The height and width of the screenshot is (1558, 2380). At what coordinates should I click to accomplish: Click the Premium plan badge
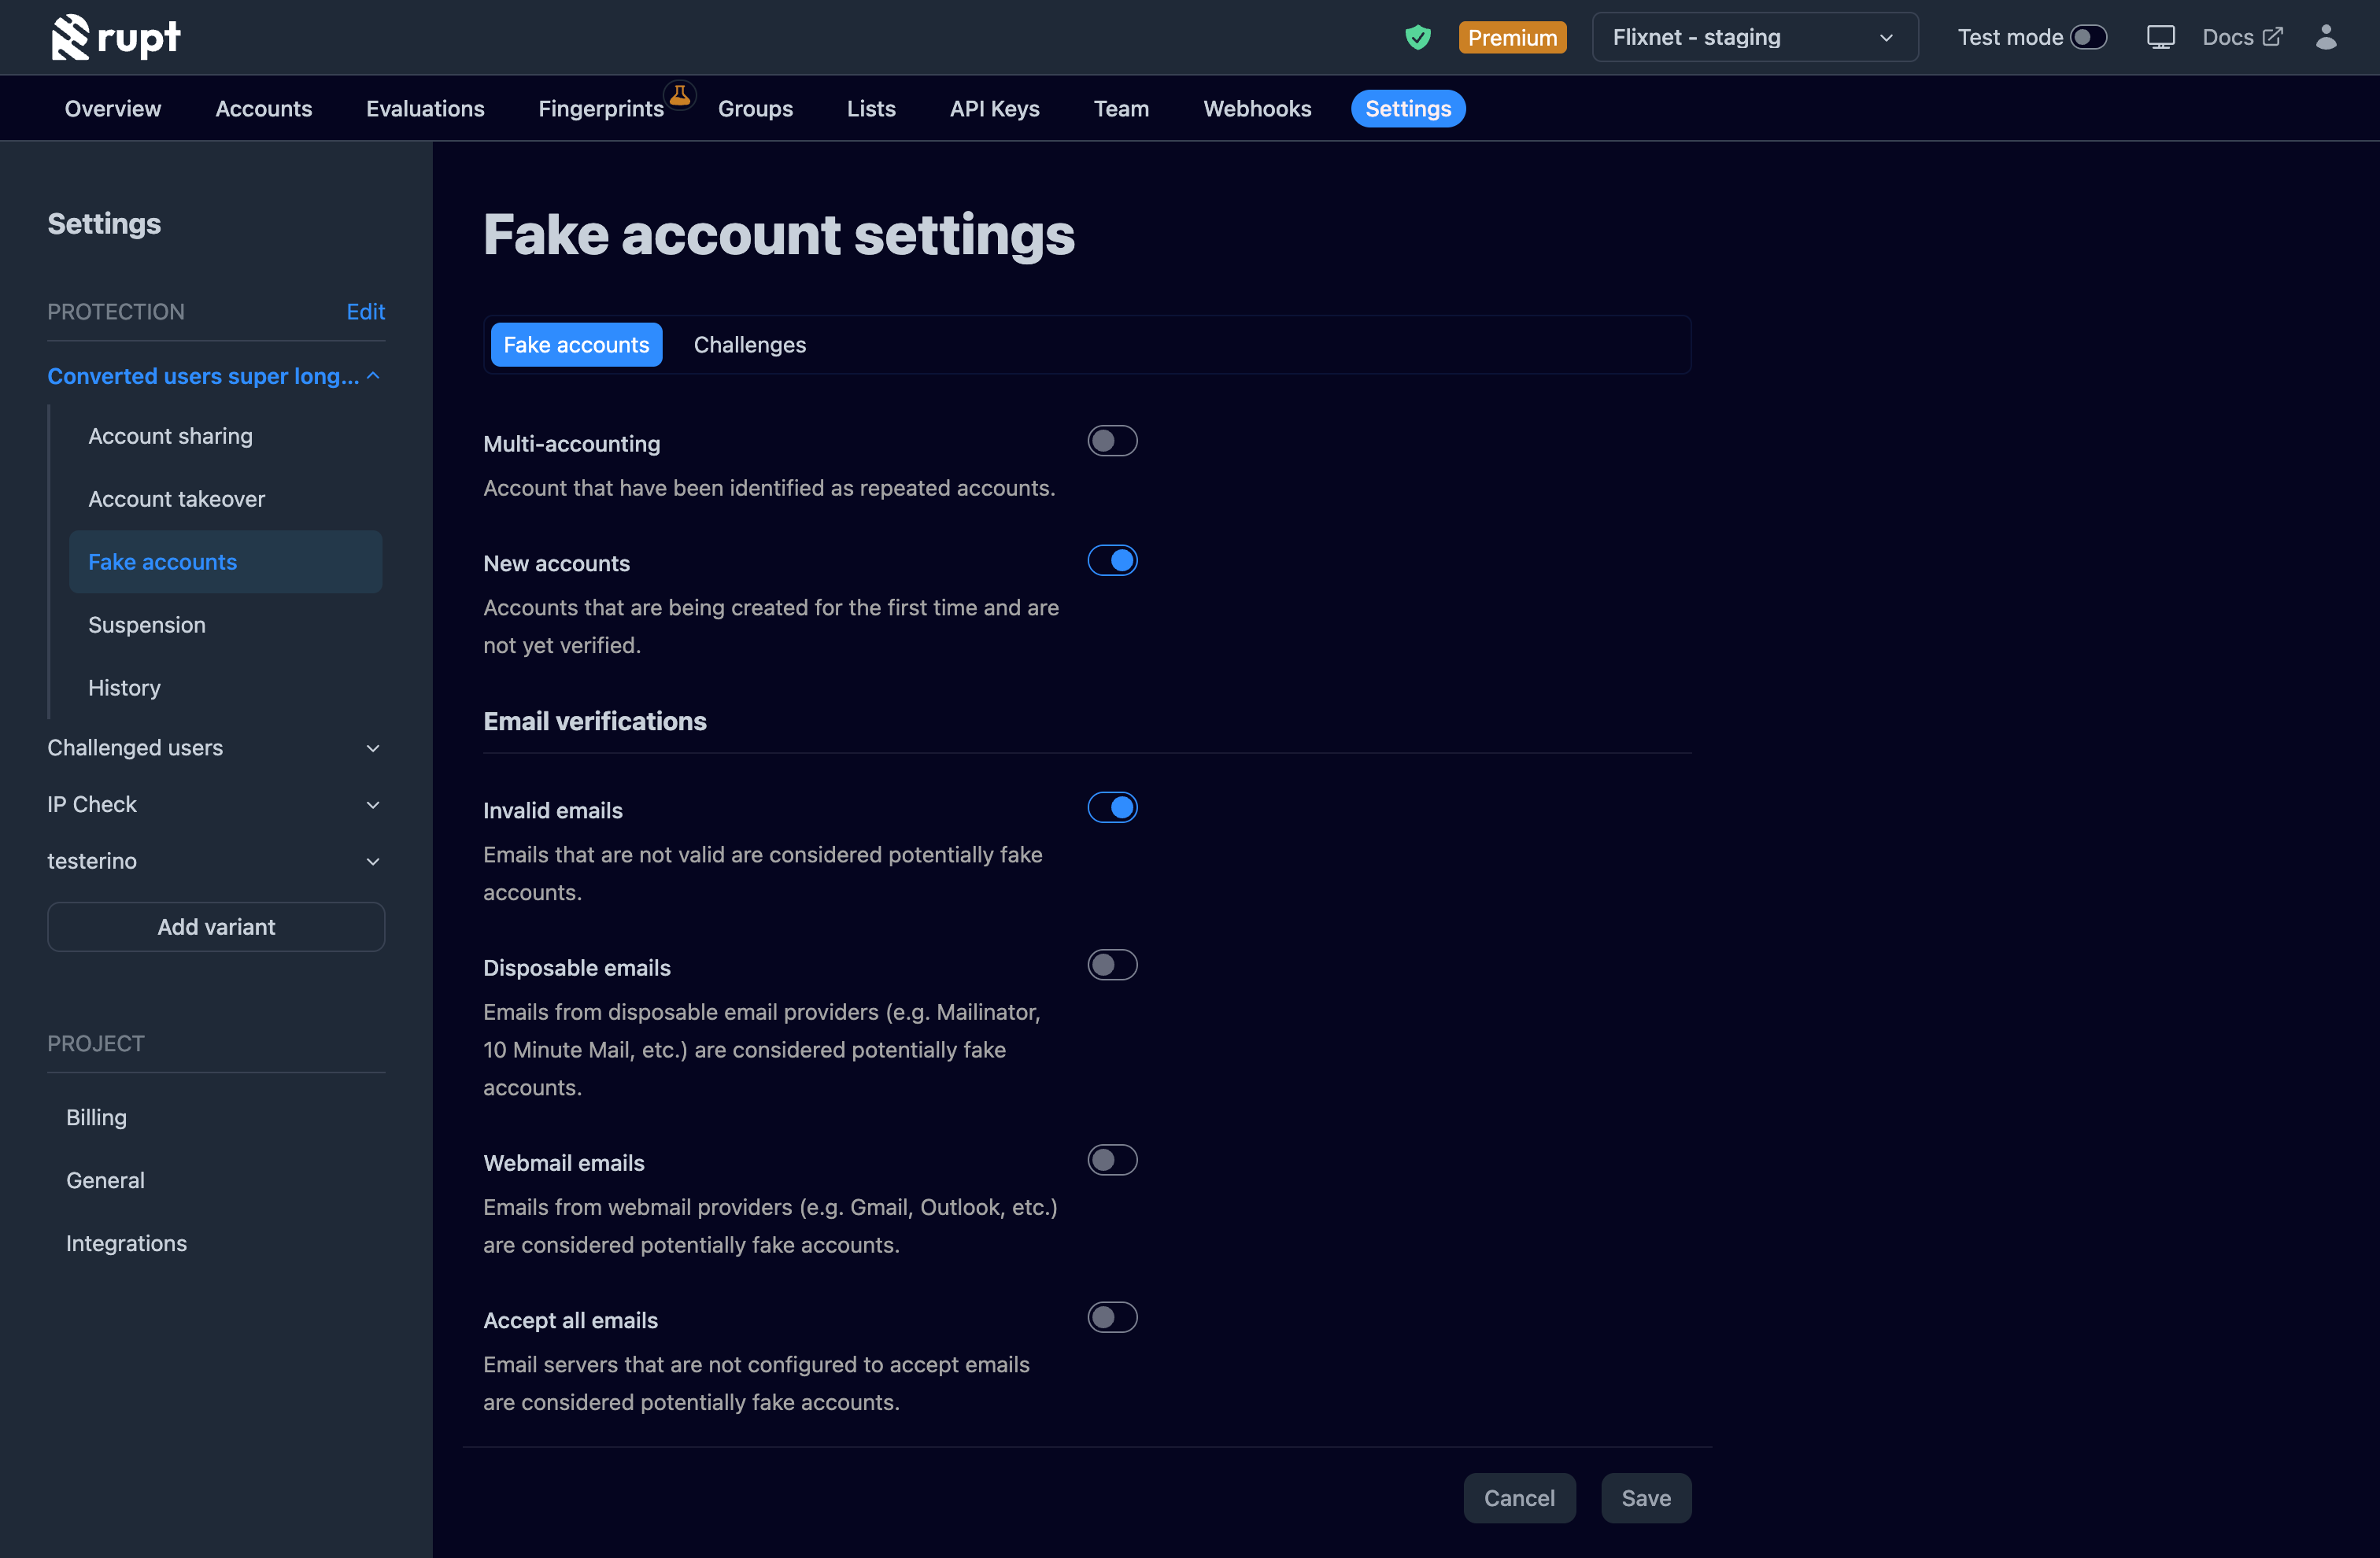coord(1512,38)
